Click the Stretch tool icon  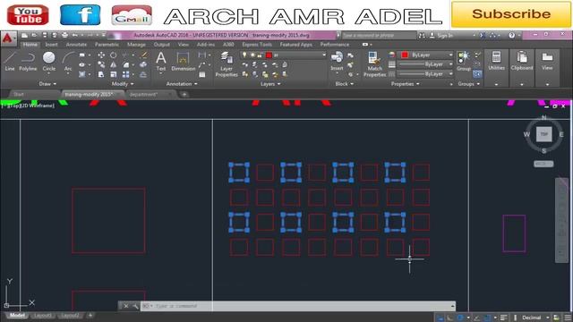pyautogui.click(x=101, y=74)
